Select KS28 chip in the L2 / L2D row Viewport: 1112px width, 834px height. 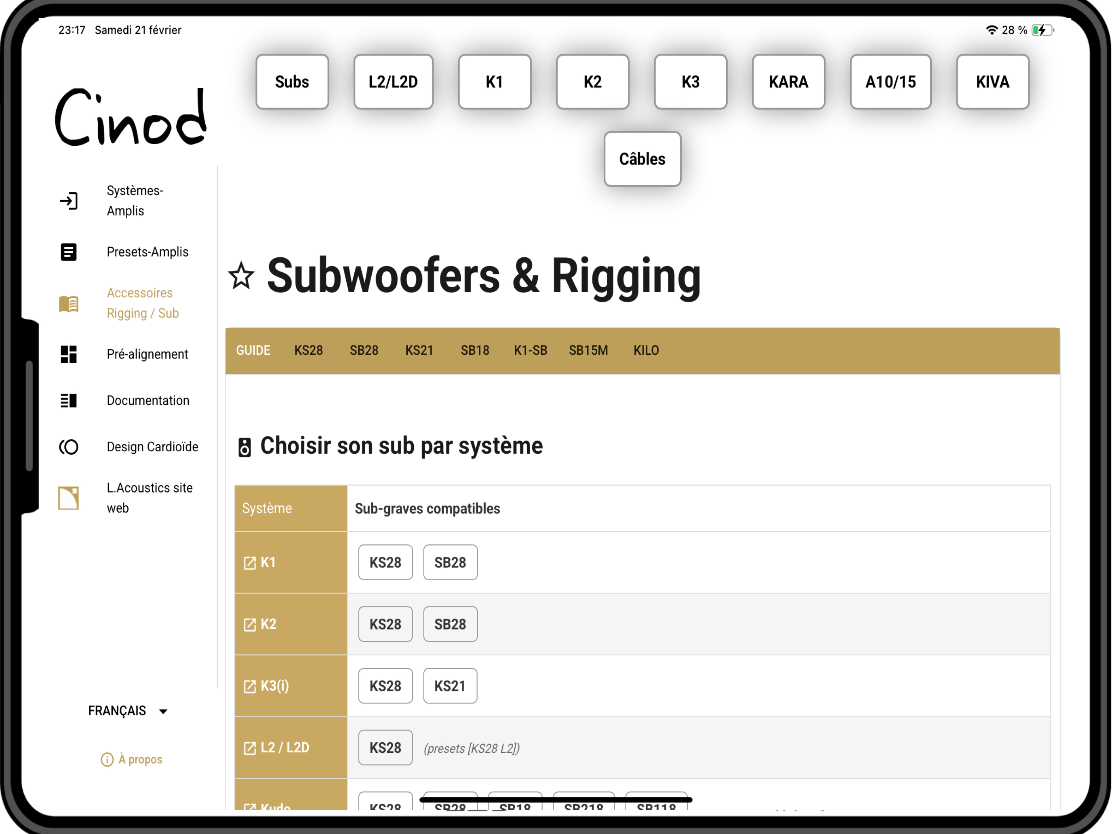point(385,748)
